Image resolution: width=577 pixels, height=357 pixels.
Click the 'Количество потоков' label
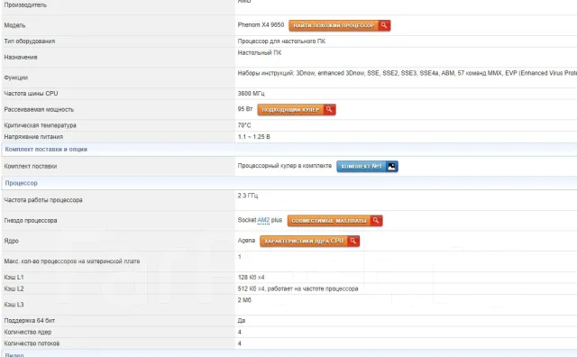click(32, 343)
